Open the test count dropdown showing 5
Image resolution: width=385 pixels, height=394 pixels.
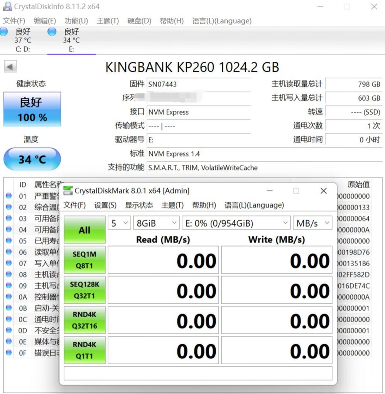[119, 223]
